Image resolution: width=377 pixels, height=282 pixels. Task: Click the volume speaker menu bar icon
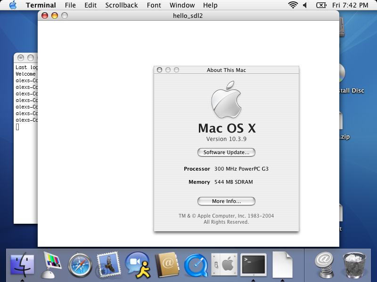(x=304, y=5)
